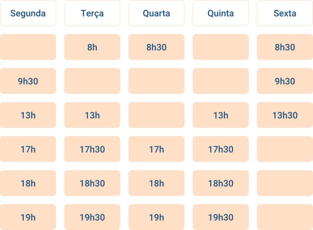Click Quinta's 13h time slot
Viewport: 313px width, 230px height.
click(x=220, y=115)
